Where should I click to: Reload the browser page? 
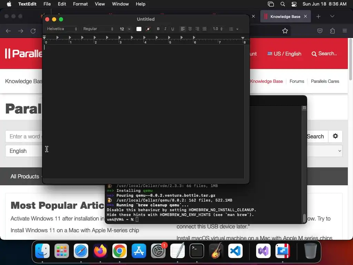pyautogui.click(x=33, y=31)
